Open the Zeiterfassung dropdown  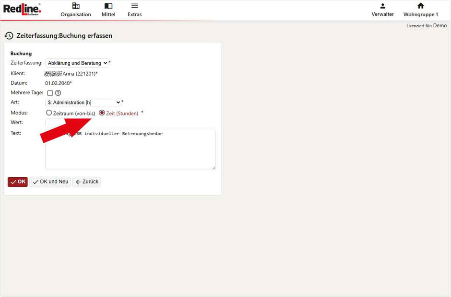point(77,63)
